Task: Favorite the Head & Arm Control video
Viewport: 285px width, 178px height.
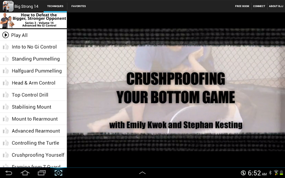Action: click(x=6, y=83)
